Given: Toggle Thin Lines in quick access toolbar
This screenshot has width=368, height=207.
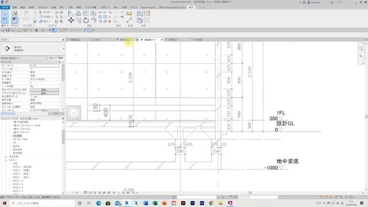Looking at the screenshot, I should (53, 30).
